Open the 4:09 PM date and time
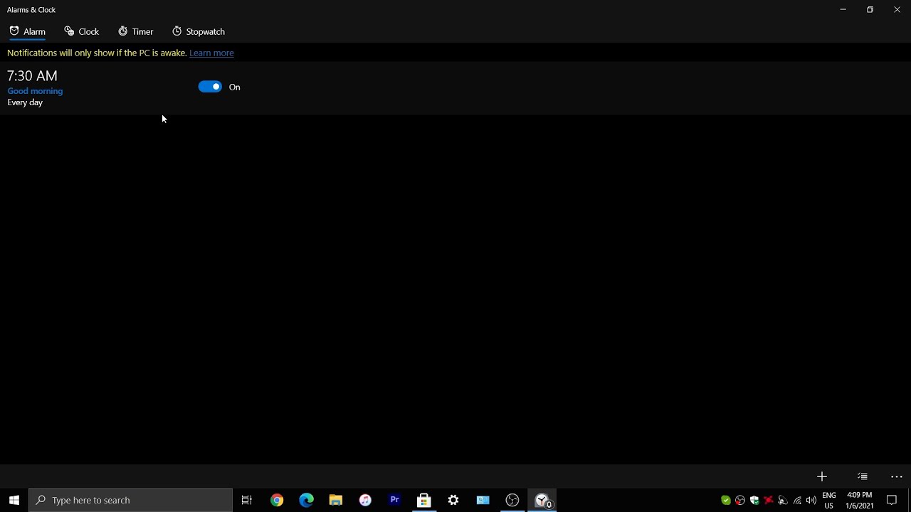The image size is (911, 512). 860,500
